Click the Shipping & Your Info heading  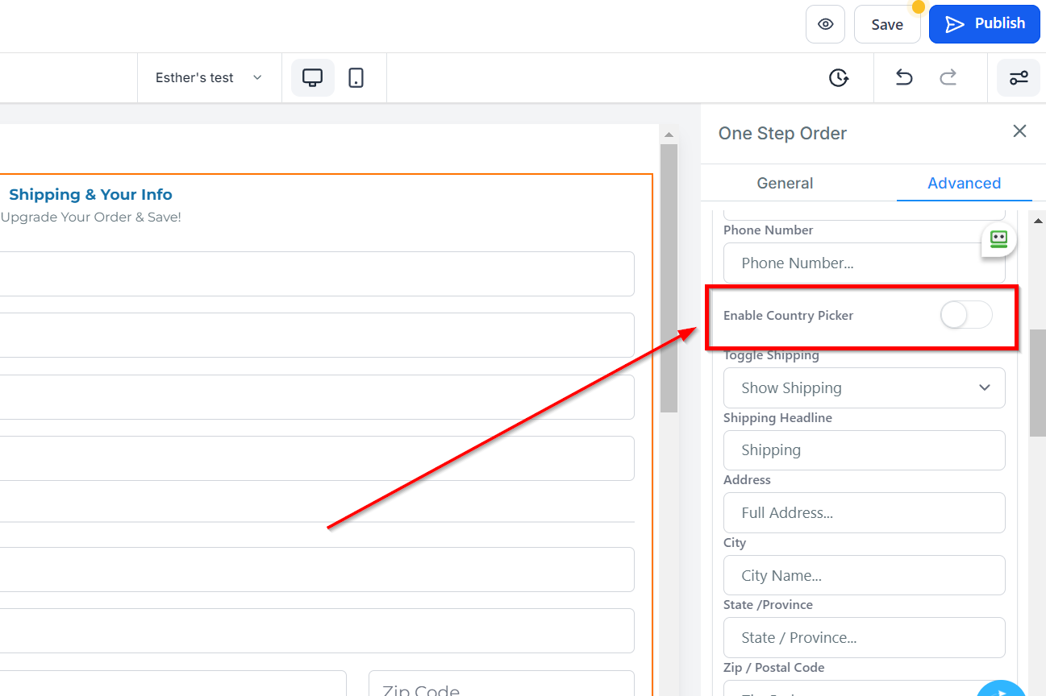[x=90, y=194]
